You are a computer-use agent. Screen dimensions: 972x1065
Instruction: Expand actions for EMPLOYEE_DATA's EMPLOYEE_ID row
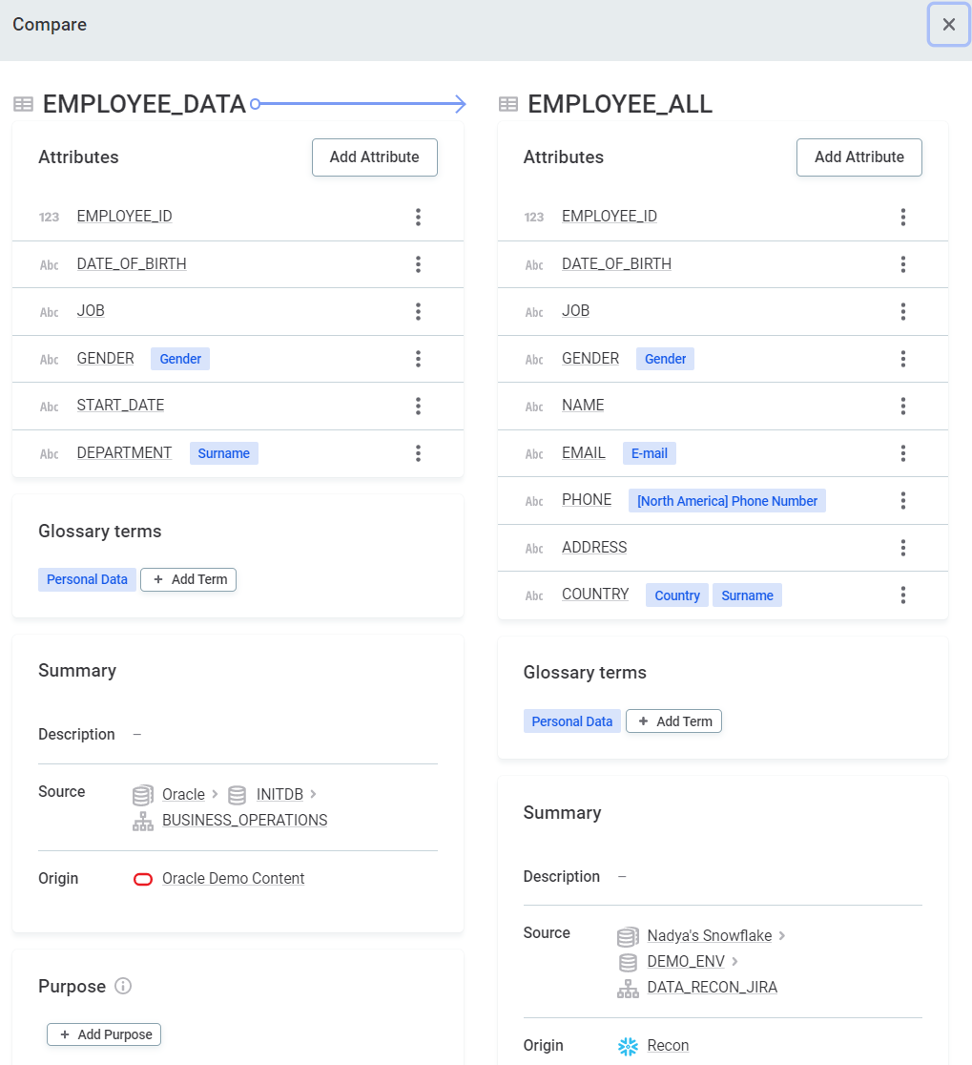[x=418, y=217]
